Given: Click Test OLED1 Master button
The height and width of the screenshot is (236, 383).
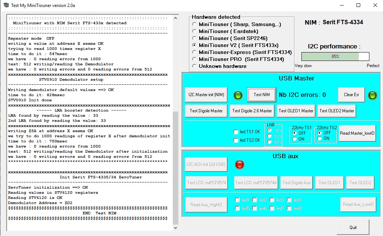Looking at the screenshot, I should [x=296, y=110].
